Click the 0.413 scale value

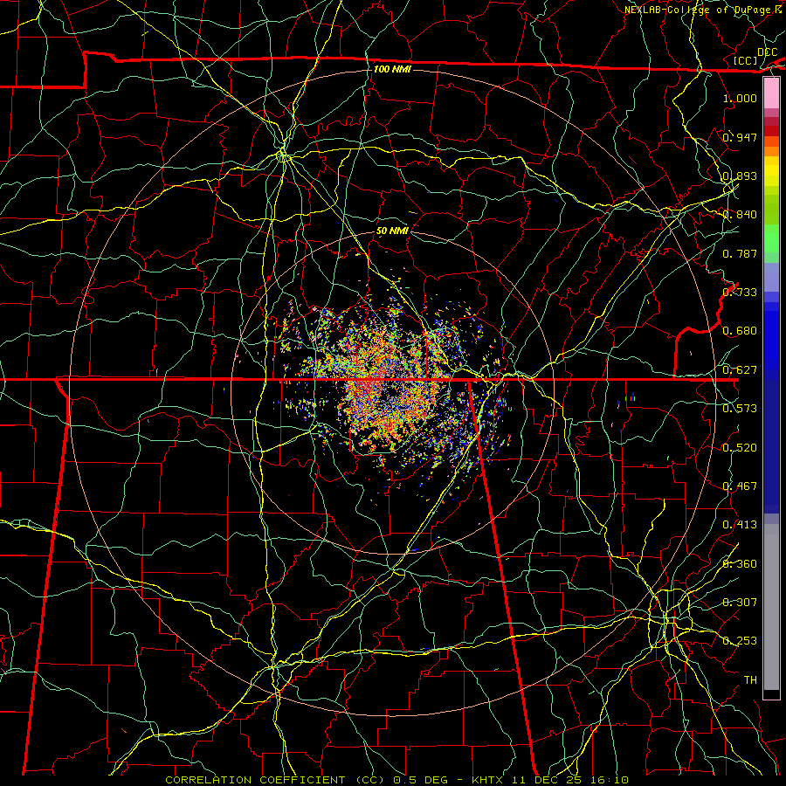point(740,525)
